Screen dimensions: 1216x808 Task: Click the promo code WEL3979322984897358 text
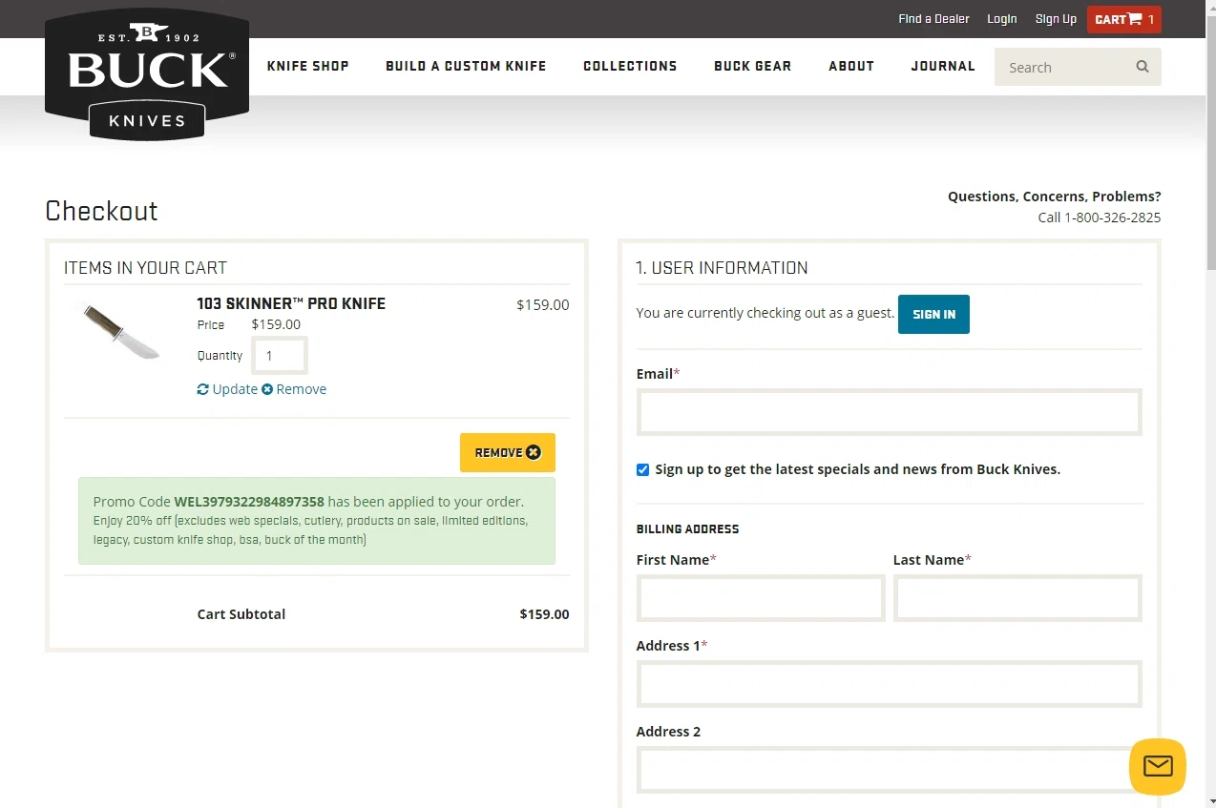[x=249, y=502]
